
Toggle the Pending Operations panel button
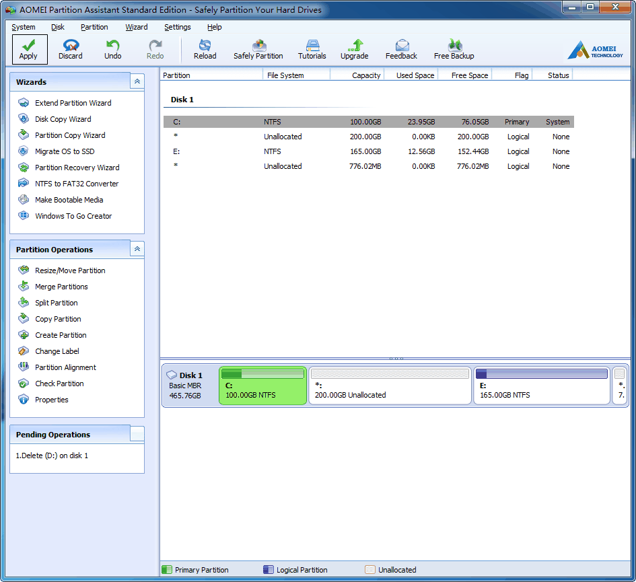pyautogui.click(x=137, y=434)
